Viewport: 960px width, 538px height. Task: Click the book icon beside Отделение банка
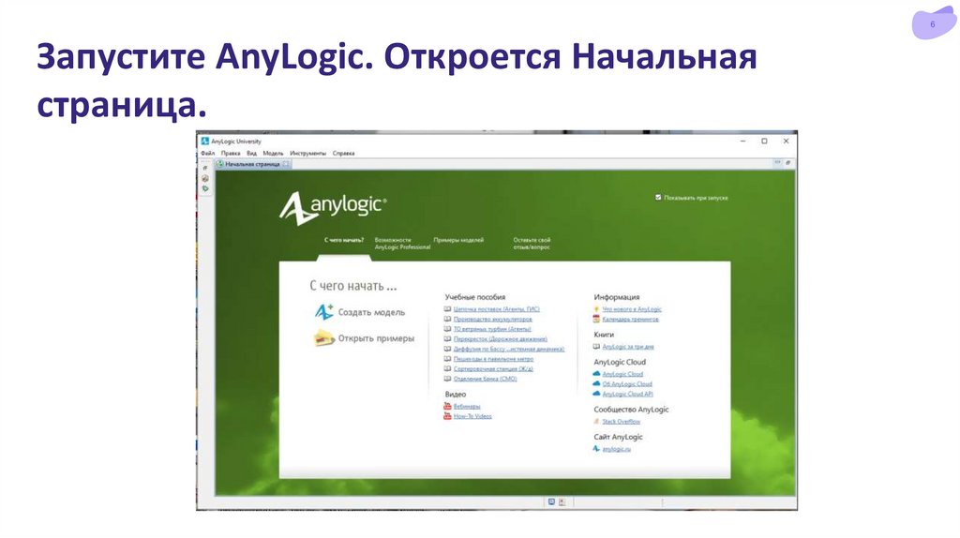(447, 379)
